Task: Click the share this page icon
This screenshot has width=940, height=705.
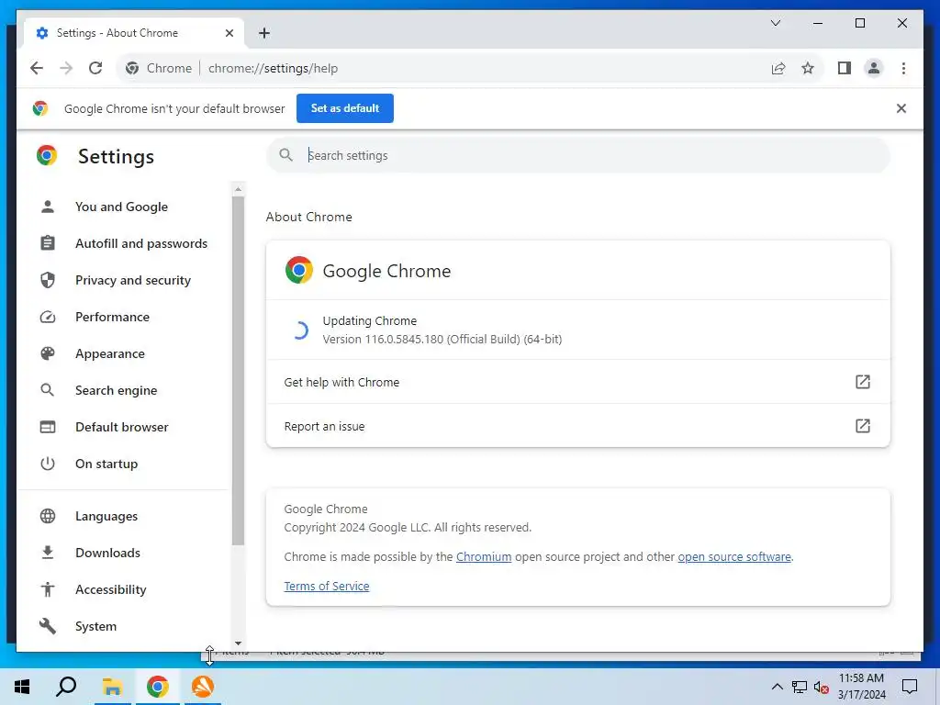Action: point(778,68)
